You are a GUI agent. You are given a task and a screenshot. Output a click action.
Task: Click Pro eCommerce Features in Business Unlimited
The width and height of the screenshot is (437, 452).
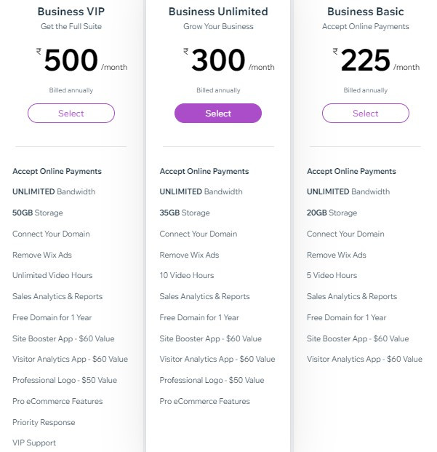[x=204, y=401]
